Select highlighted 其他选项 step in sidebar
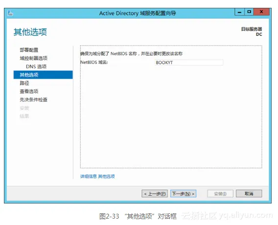 tap(43, 75)
